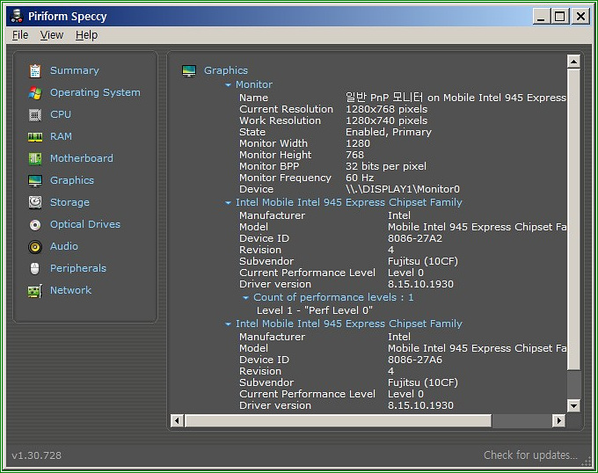Go to the CPU section

pos(61,114)
